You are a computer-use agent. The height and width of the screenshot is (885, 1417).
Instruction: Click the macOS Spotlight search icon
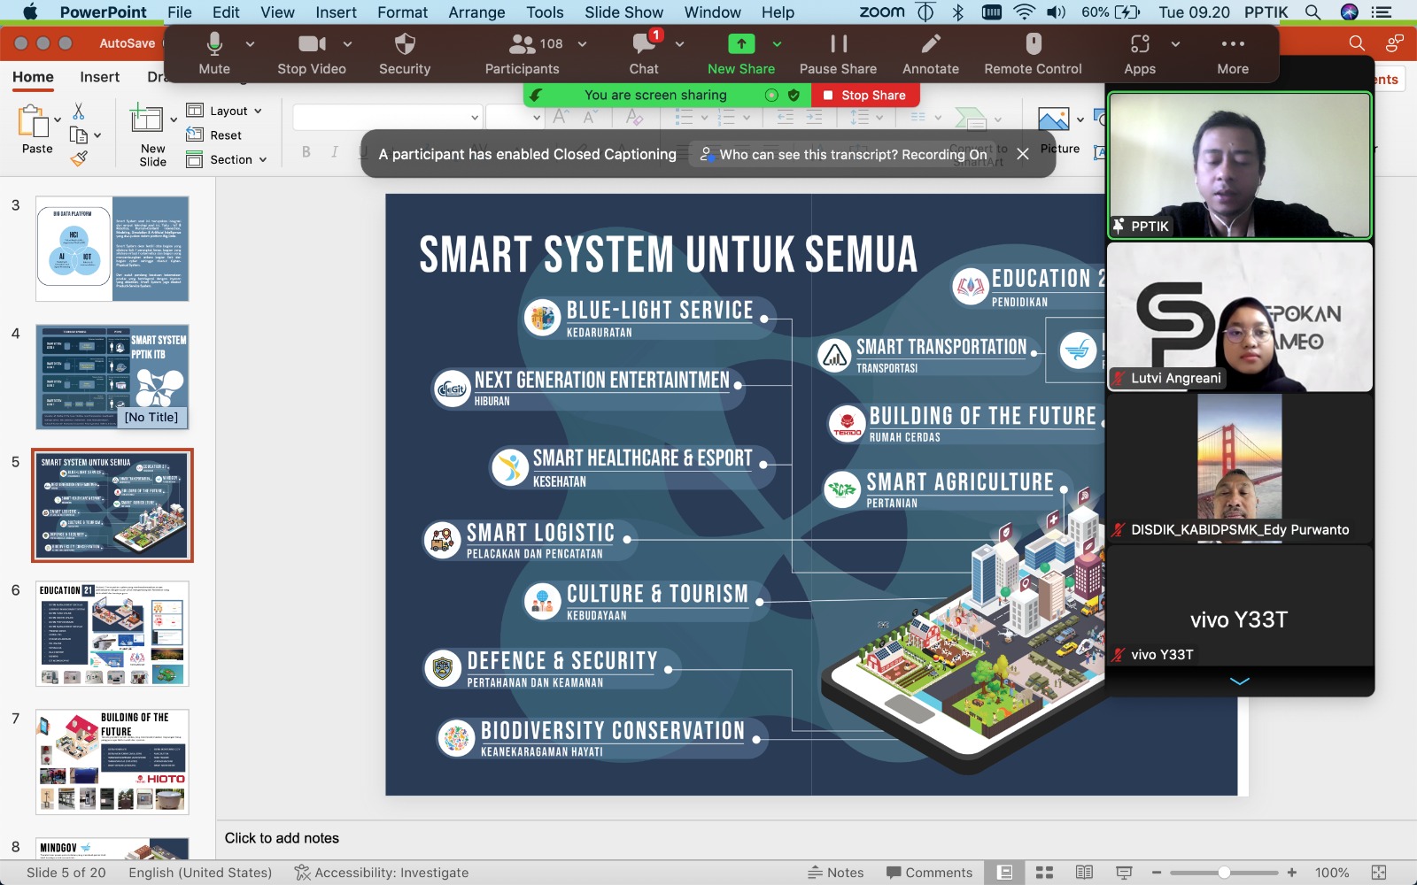[x=1312, y=12]
